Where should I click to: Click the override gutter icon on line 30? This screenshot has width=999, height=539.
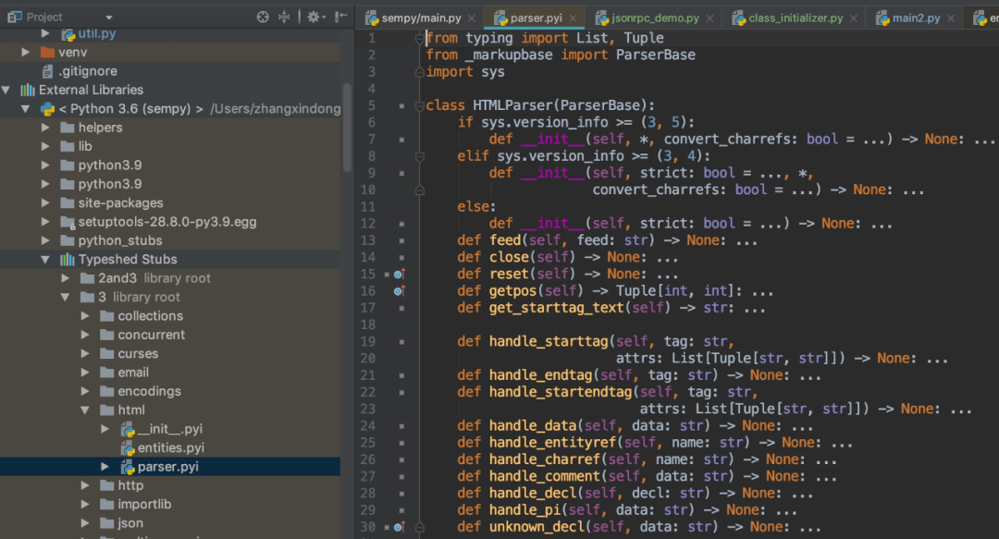point(399,528)
